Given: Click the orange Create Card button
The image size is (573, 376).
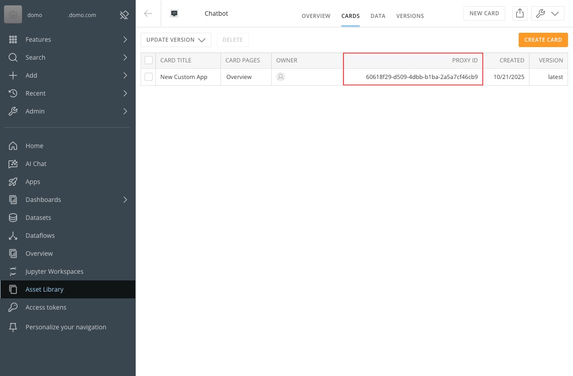Looking at the screenshot, I should pos(543,40).
